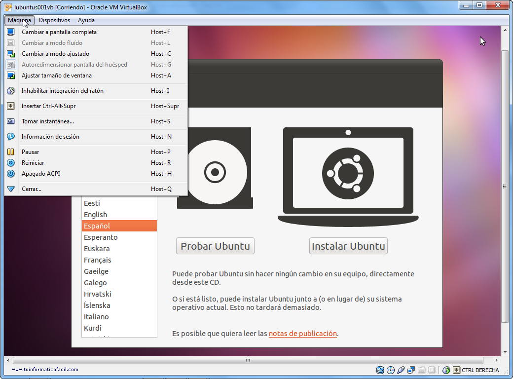Click the Probar Ubuntu button
The width and height of the screenshot is (513, 379).
(x=215, y=246)
